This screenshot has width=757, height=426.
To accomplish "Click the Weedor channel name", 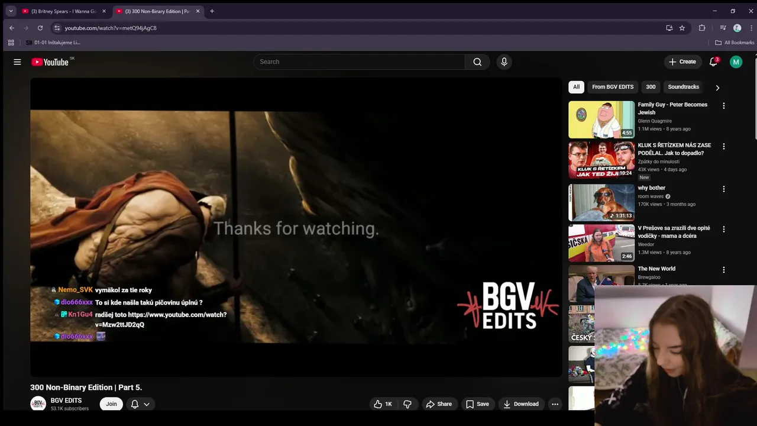I will point(646,244).
